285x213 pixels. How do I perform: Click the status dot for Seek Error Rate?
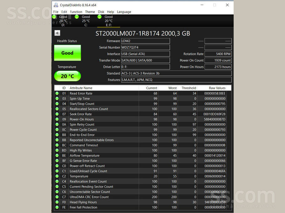(57, 114)
